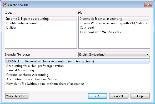This screenshot has width=155, height=104.
Task: Open the English (Switzerland) language dropdown
Action: coord(114,54)
